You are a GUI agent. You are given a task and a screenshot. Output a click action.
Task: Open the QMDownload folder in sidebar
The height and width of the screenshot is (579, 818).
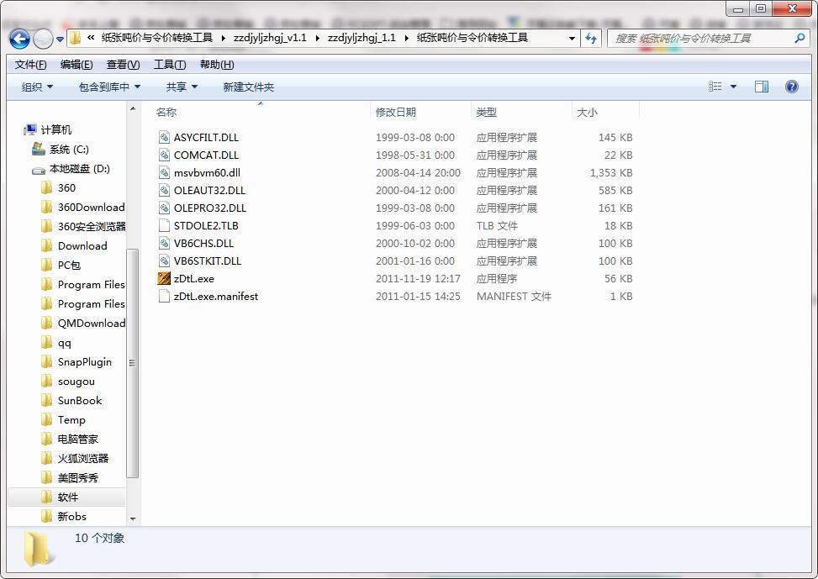click(92, 323)
